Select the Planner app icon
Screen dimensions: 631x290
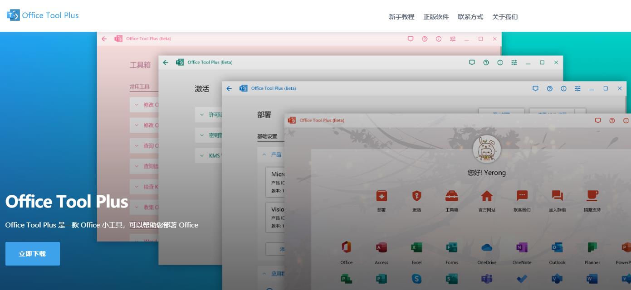(x=592, y=247)
